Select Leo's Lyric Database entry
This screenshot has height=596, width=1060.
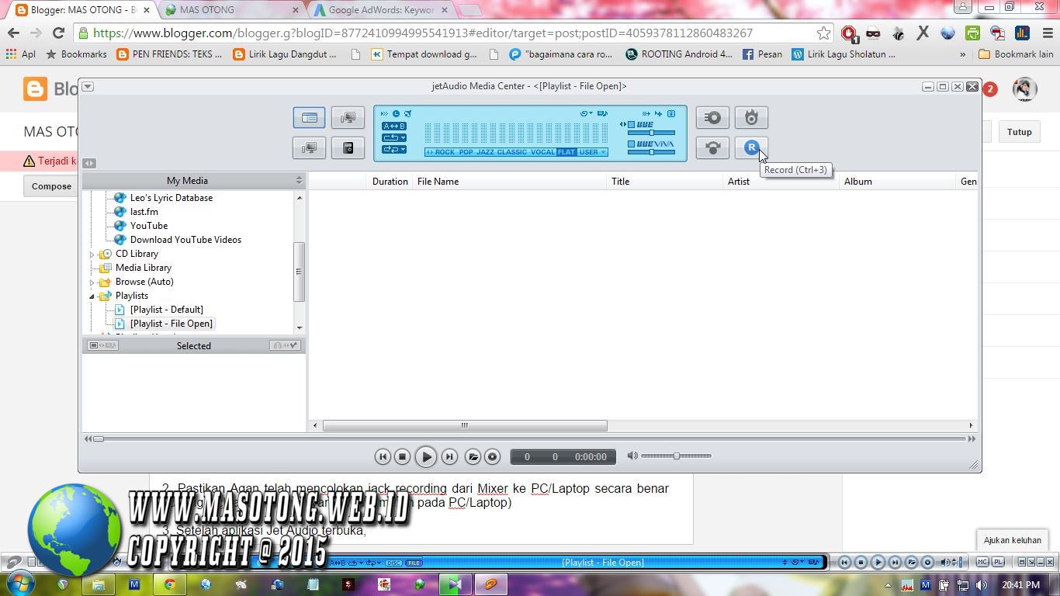(171, 198)
